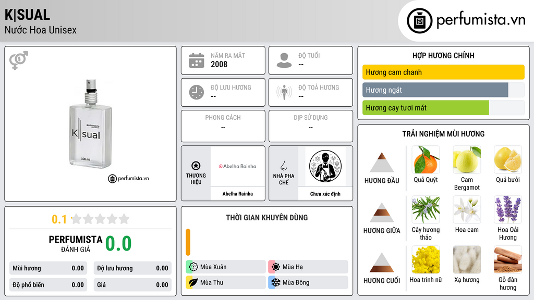Click the green 0.0 Perfumista score

118,243
